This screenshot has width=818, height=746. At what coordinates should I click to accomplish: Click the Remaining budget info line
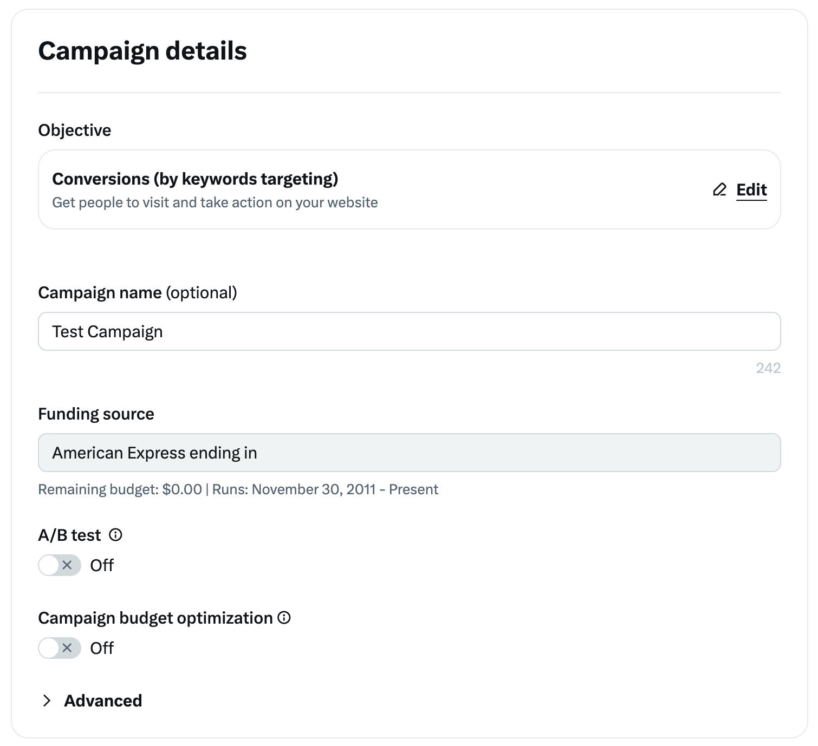(x=238, y=489)
